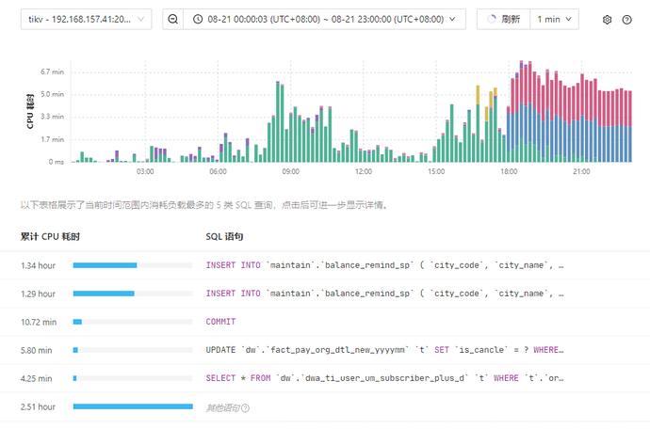The image size is (650, 429).
Task: Click the SQL 语句 column header
Action: point(224,236)
